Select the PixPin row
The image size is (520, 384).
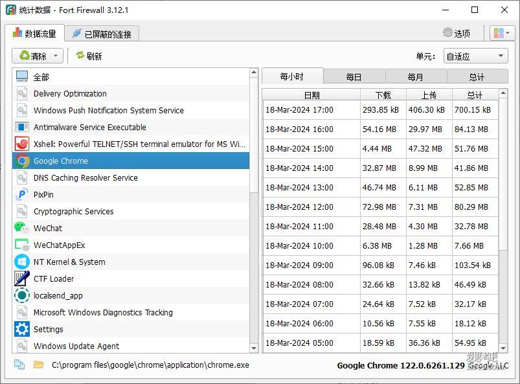tap(131, 195)
